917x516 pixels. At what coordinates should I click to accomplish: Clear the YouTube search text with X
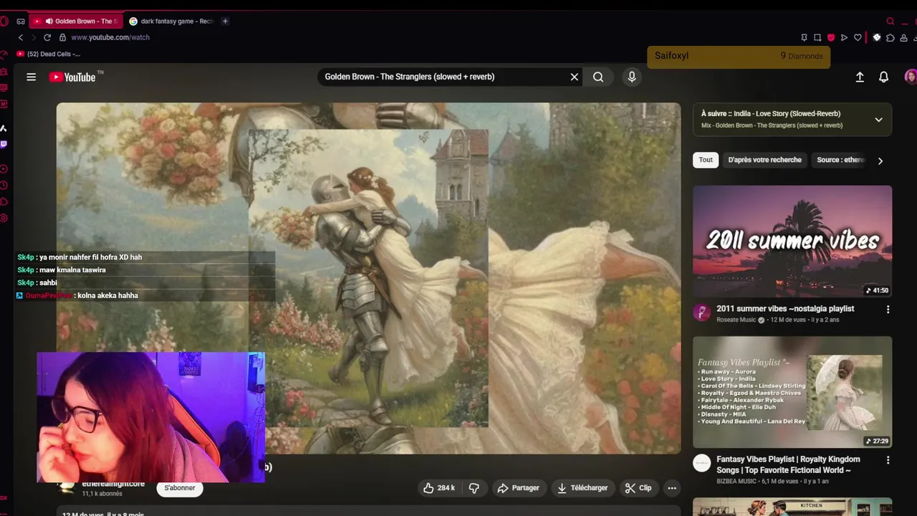(x=574, y=77)
